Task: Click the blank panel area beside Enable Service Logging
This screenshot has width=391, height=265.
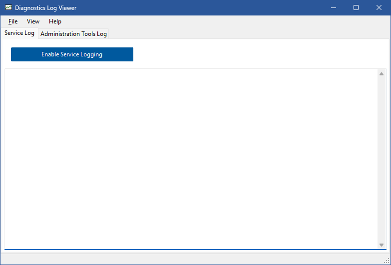Action: coord(260,54)
